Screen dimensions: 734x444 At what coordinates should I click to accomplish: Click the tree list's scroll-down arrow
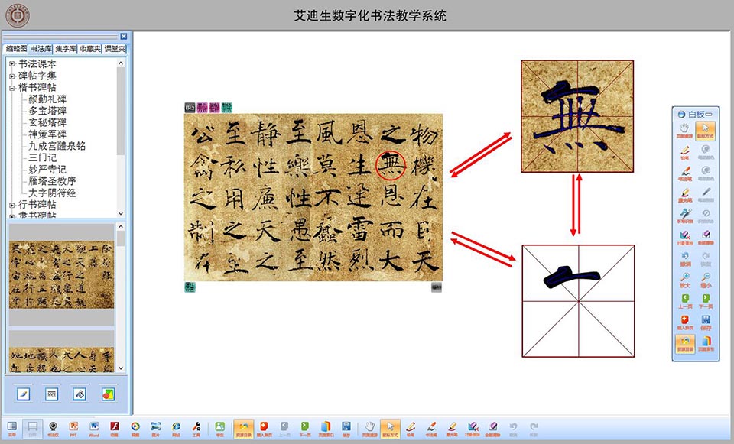121,213
